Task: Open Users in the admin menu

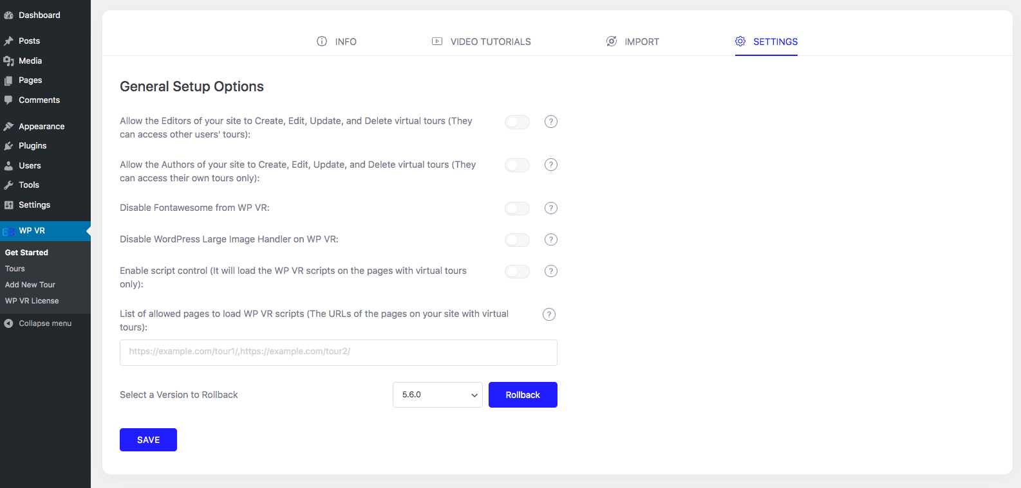Action: click(x=45, y=165)
